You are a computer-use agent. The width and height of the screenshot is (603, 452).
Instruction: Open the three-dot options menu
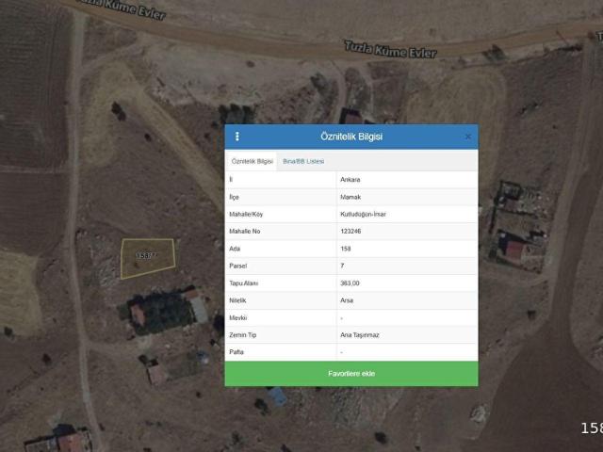click(x=237, y=137)
